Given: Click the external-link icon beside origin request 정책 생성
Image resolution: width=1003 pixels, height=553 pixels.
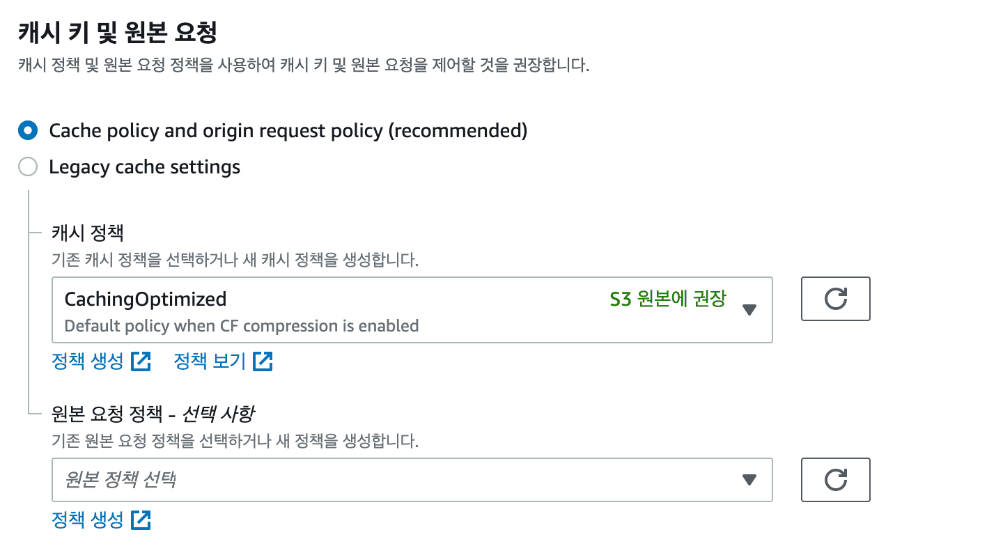Looking at the screenshot, I should [x=141, y=520].
